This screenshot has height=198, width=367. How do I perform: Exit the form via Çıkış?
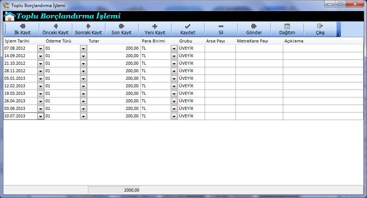coord(320,29)
